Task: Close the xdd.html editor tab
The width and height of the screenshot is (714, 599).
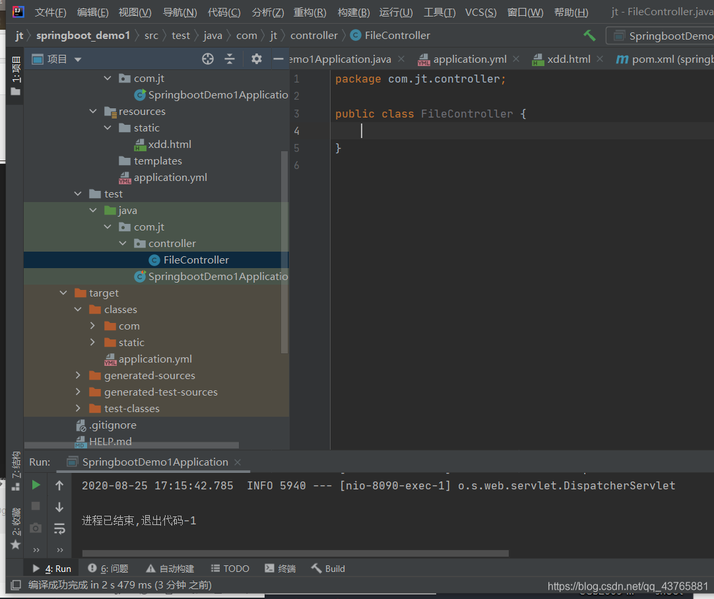Action: (x=600, y=59)
